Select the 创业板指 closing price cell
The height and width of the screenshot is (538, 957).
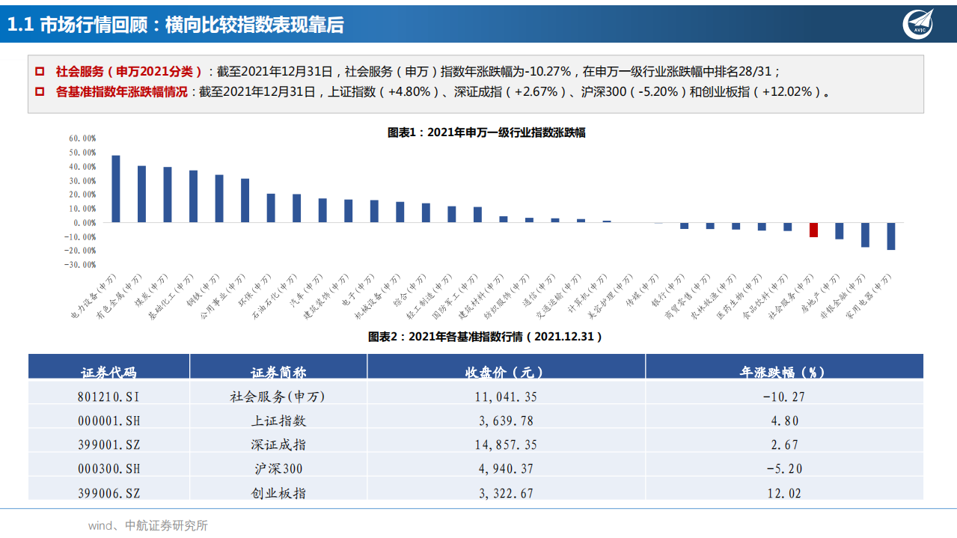(506, 492)
